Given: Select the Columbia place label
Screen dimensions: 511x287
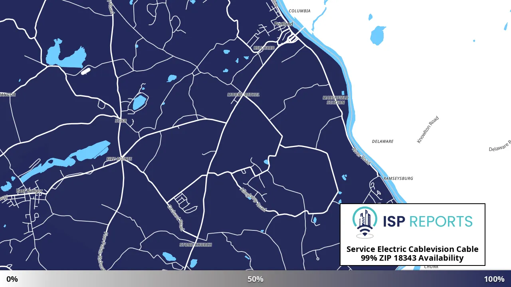Looking at the screenshot, I should tap(299, 11).
